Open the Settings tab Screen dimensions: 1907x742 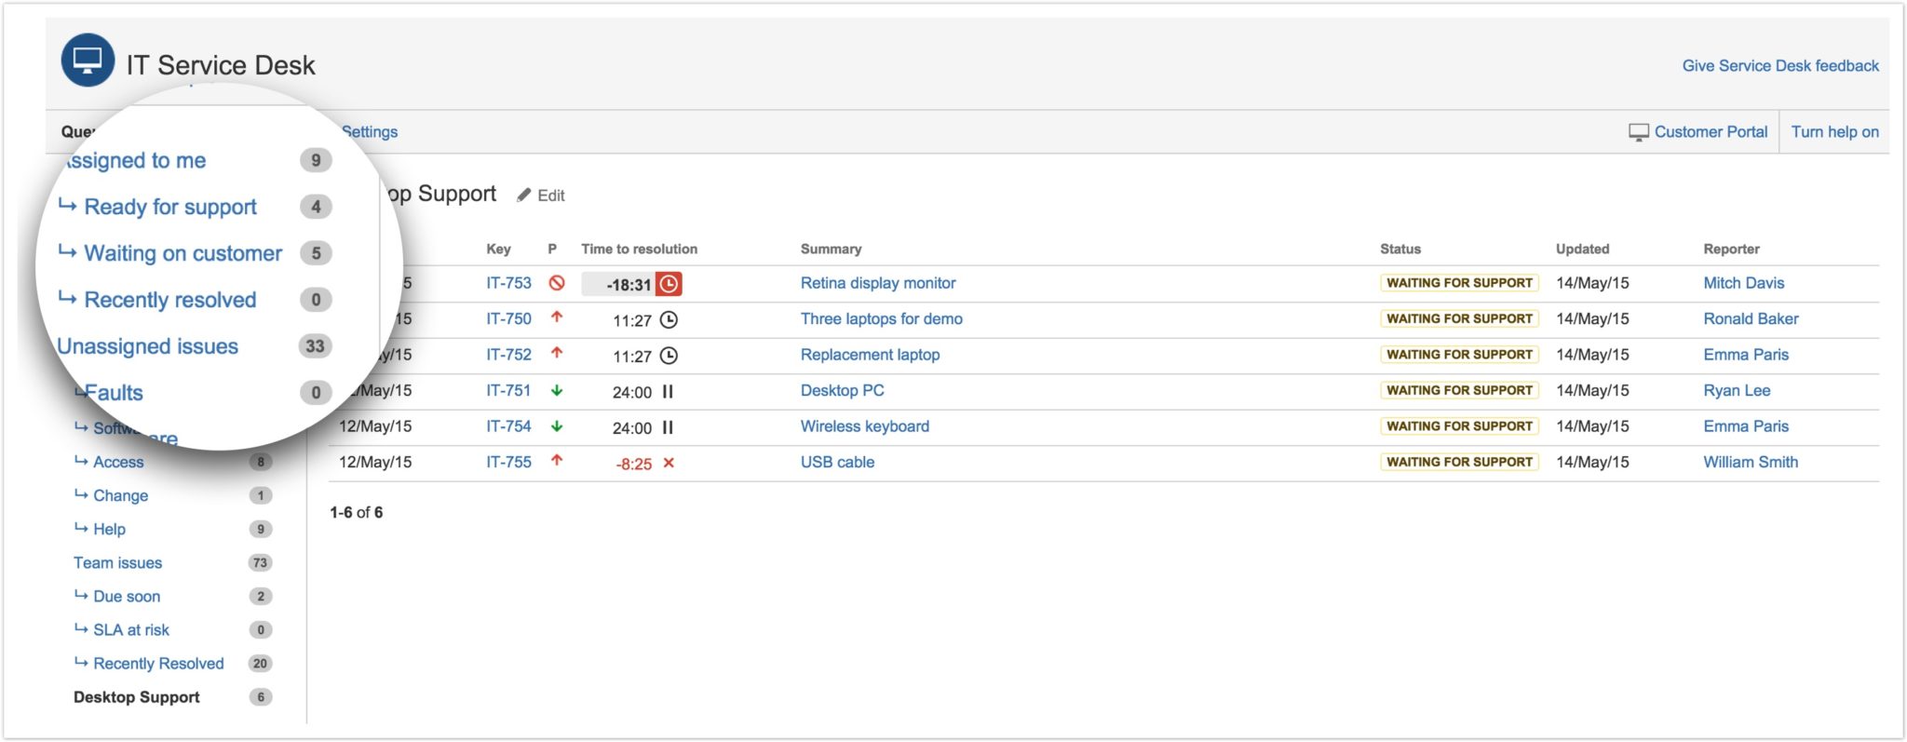pyautogui.click(x=370, y=132)
